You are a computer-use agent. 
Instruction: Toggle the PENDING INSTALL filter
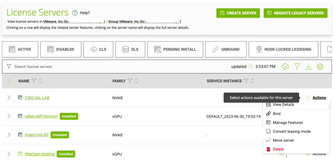click(x=175, y=49)
